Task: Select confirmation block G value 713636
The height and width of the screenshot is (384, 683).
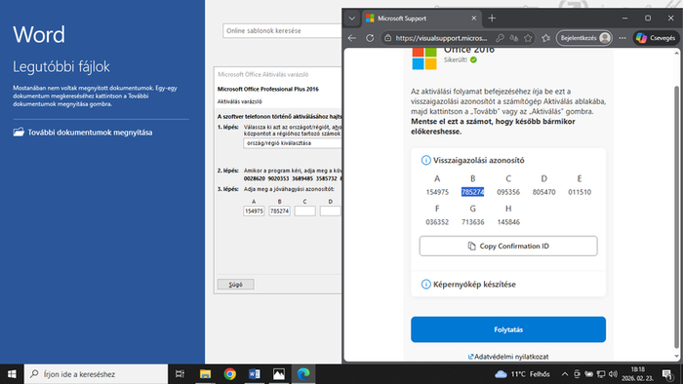Action: point(472,222)
